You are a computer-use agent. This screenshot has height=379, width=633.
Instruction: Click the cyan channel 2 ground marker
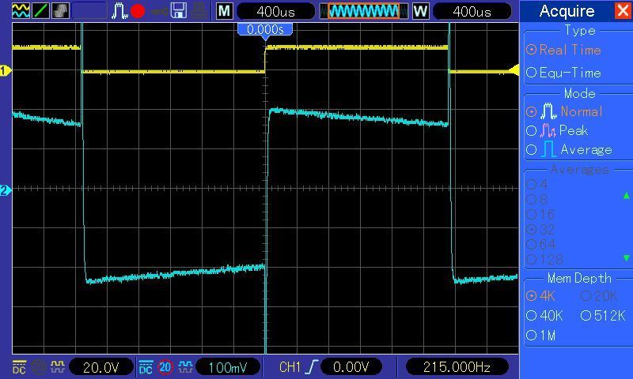6,190
